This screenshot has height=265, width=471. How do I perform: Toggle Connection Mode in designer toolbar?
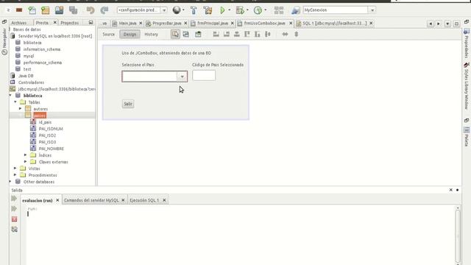coord(186,35)
